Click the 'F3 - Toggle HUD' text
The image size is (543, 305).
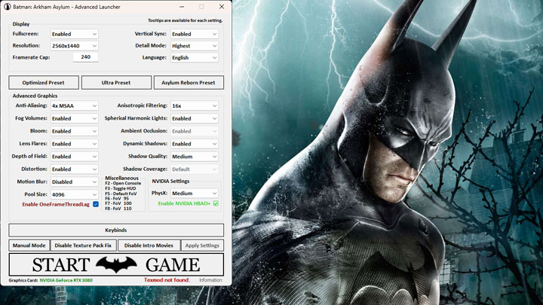click(121, 188)
